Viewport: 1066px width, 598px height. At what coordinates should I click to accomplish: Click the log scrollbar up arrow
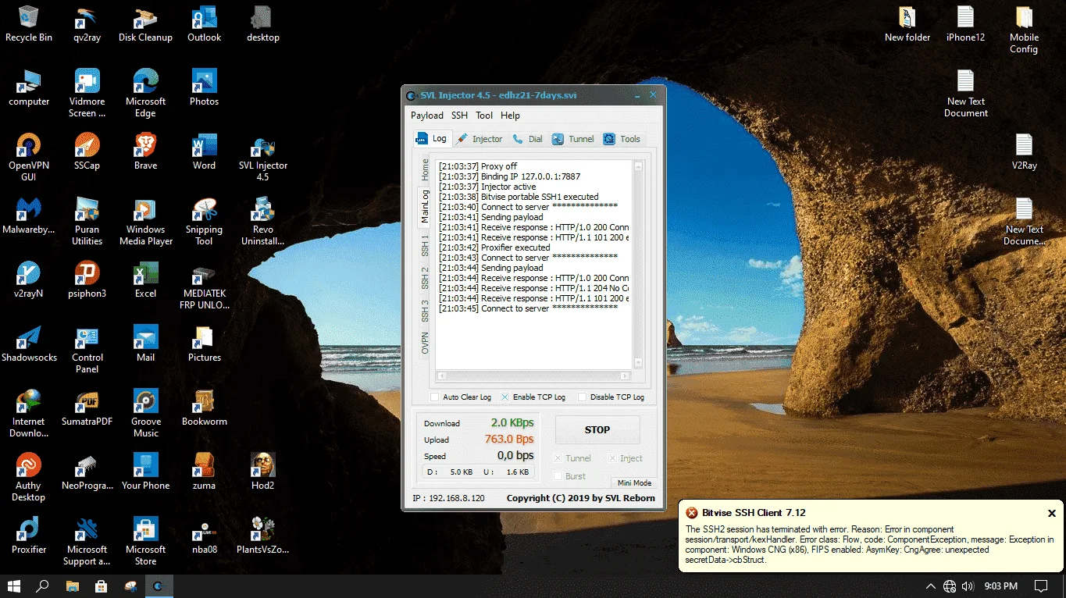[638, 166]
